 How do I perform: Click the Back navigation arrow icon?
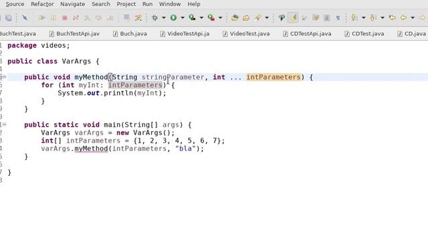coord(403,18)
